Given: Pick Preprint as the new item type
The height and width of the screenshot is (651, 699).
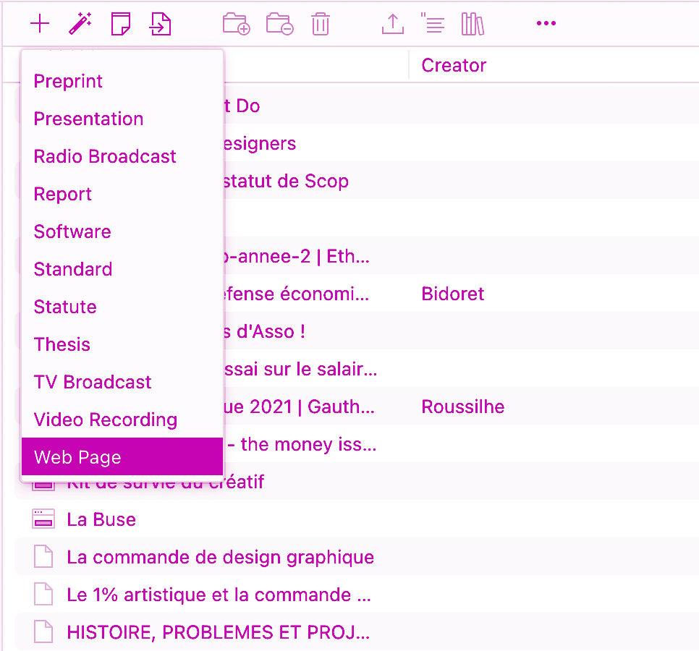Looking at the screenshot, I should tap(68, 81).
